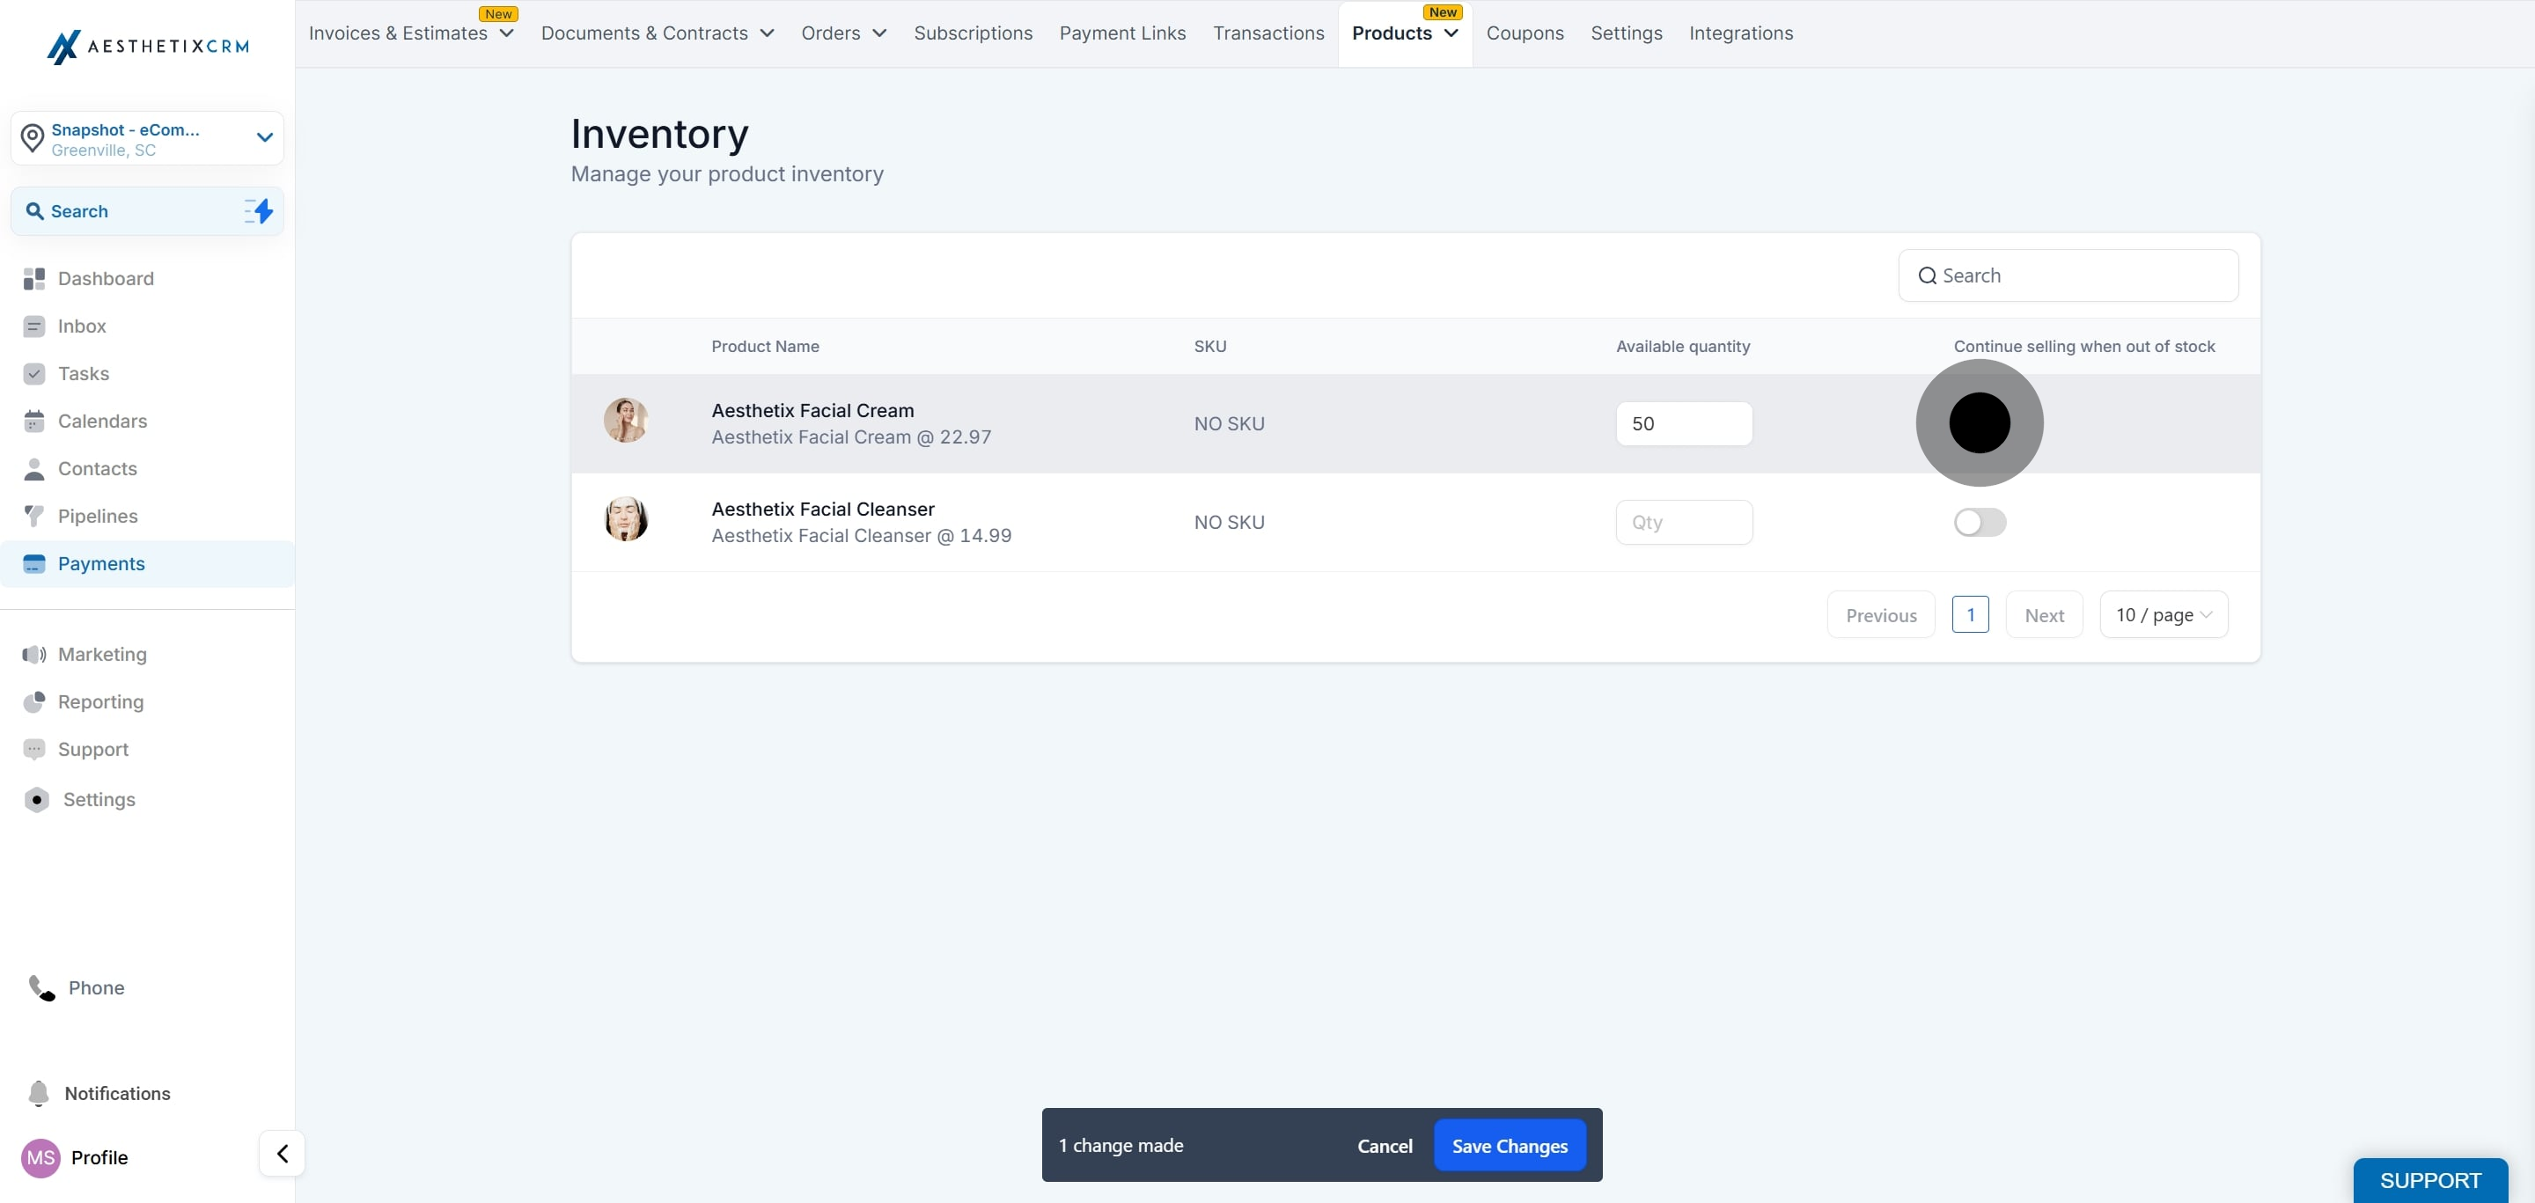
Task: Click the Dashboard grid icon
Action: pos(34,278)
